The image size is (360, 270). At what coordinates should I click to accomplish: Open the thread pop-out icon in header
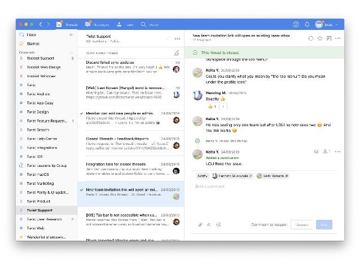click(x=329, y=38)
